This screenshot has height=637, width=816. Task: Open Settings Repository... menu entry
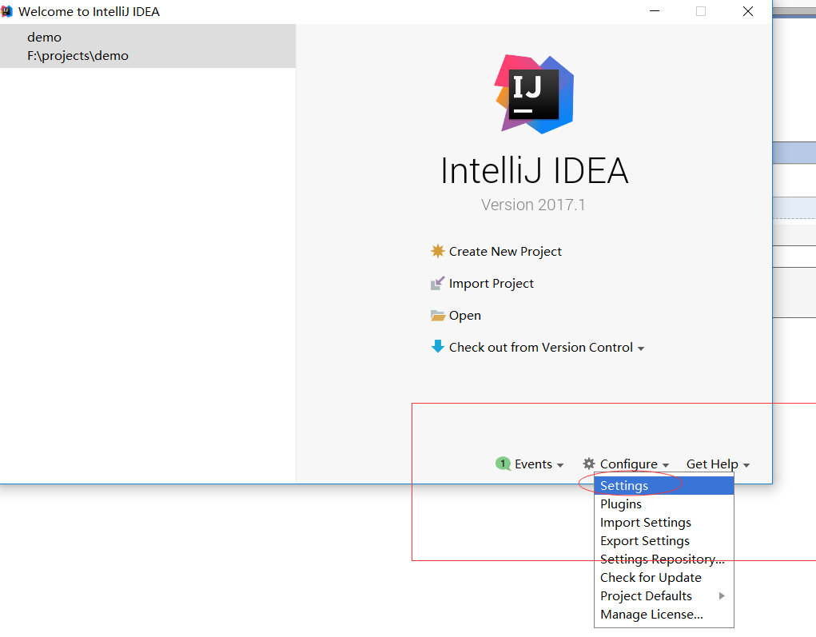[664, 559]
